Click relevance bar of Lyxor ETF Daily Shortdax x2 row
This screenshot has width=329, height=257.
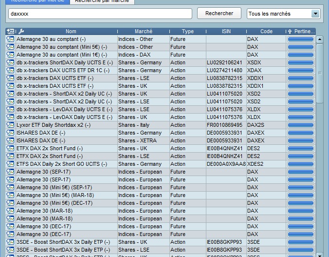(301, 125)
